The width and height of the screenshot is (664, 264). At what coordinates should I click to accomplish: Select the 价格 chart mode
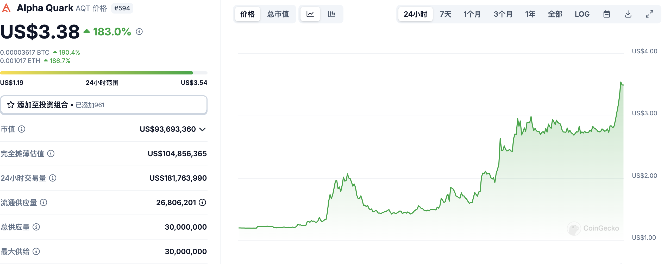(247, 14)
